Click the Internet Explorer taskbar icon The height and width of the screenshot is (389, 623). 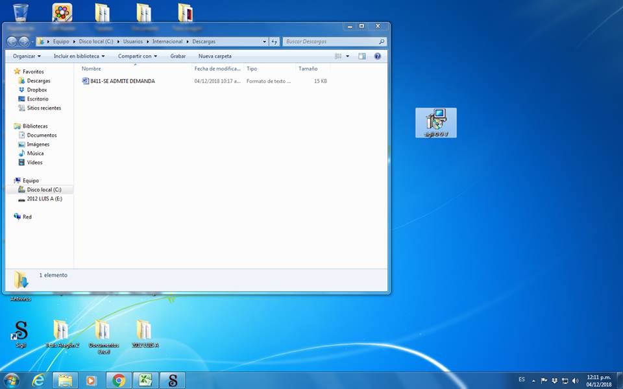click(x=38, y=381)
